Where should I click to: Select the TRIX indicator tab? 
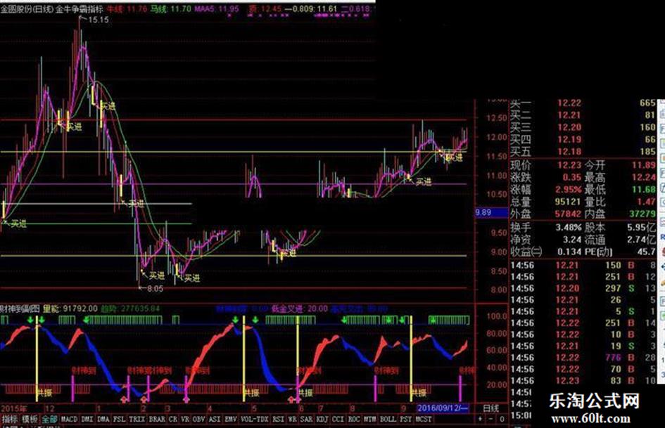tap(137, 419)
